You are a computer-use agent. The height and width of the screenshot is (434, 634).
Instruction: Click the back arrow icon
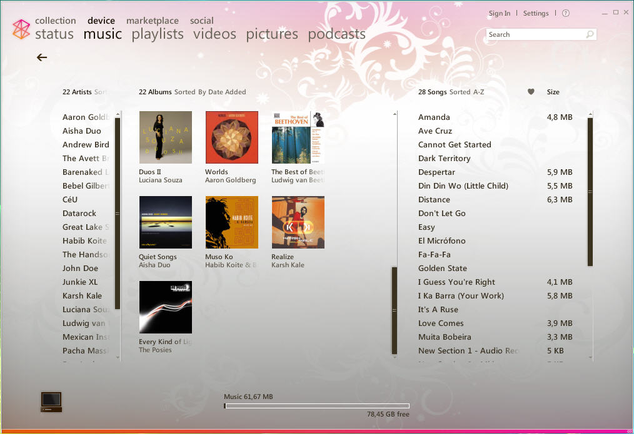pos(42,57)
